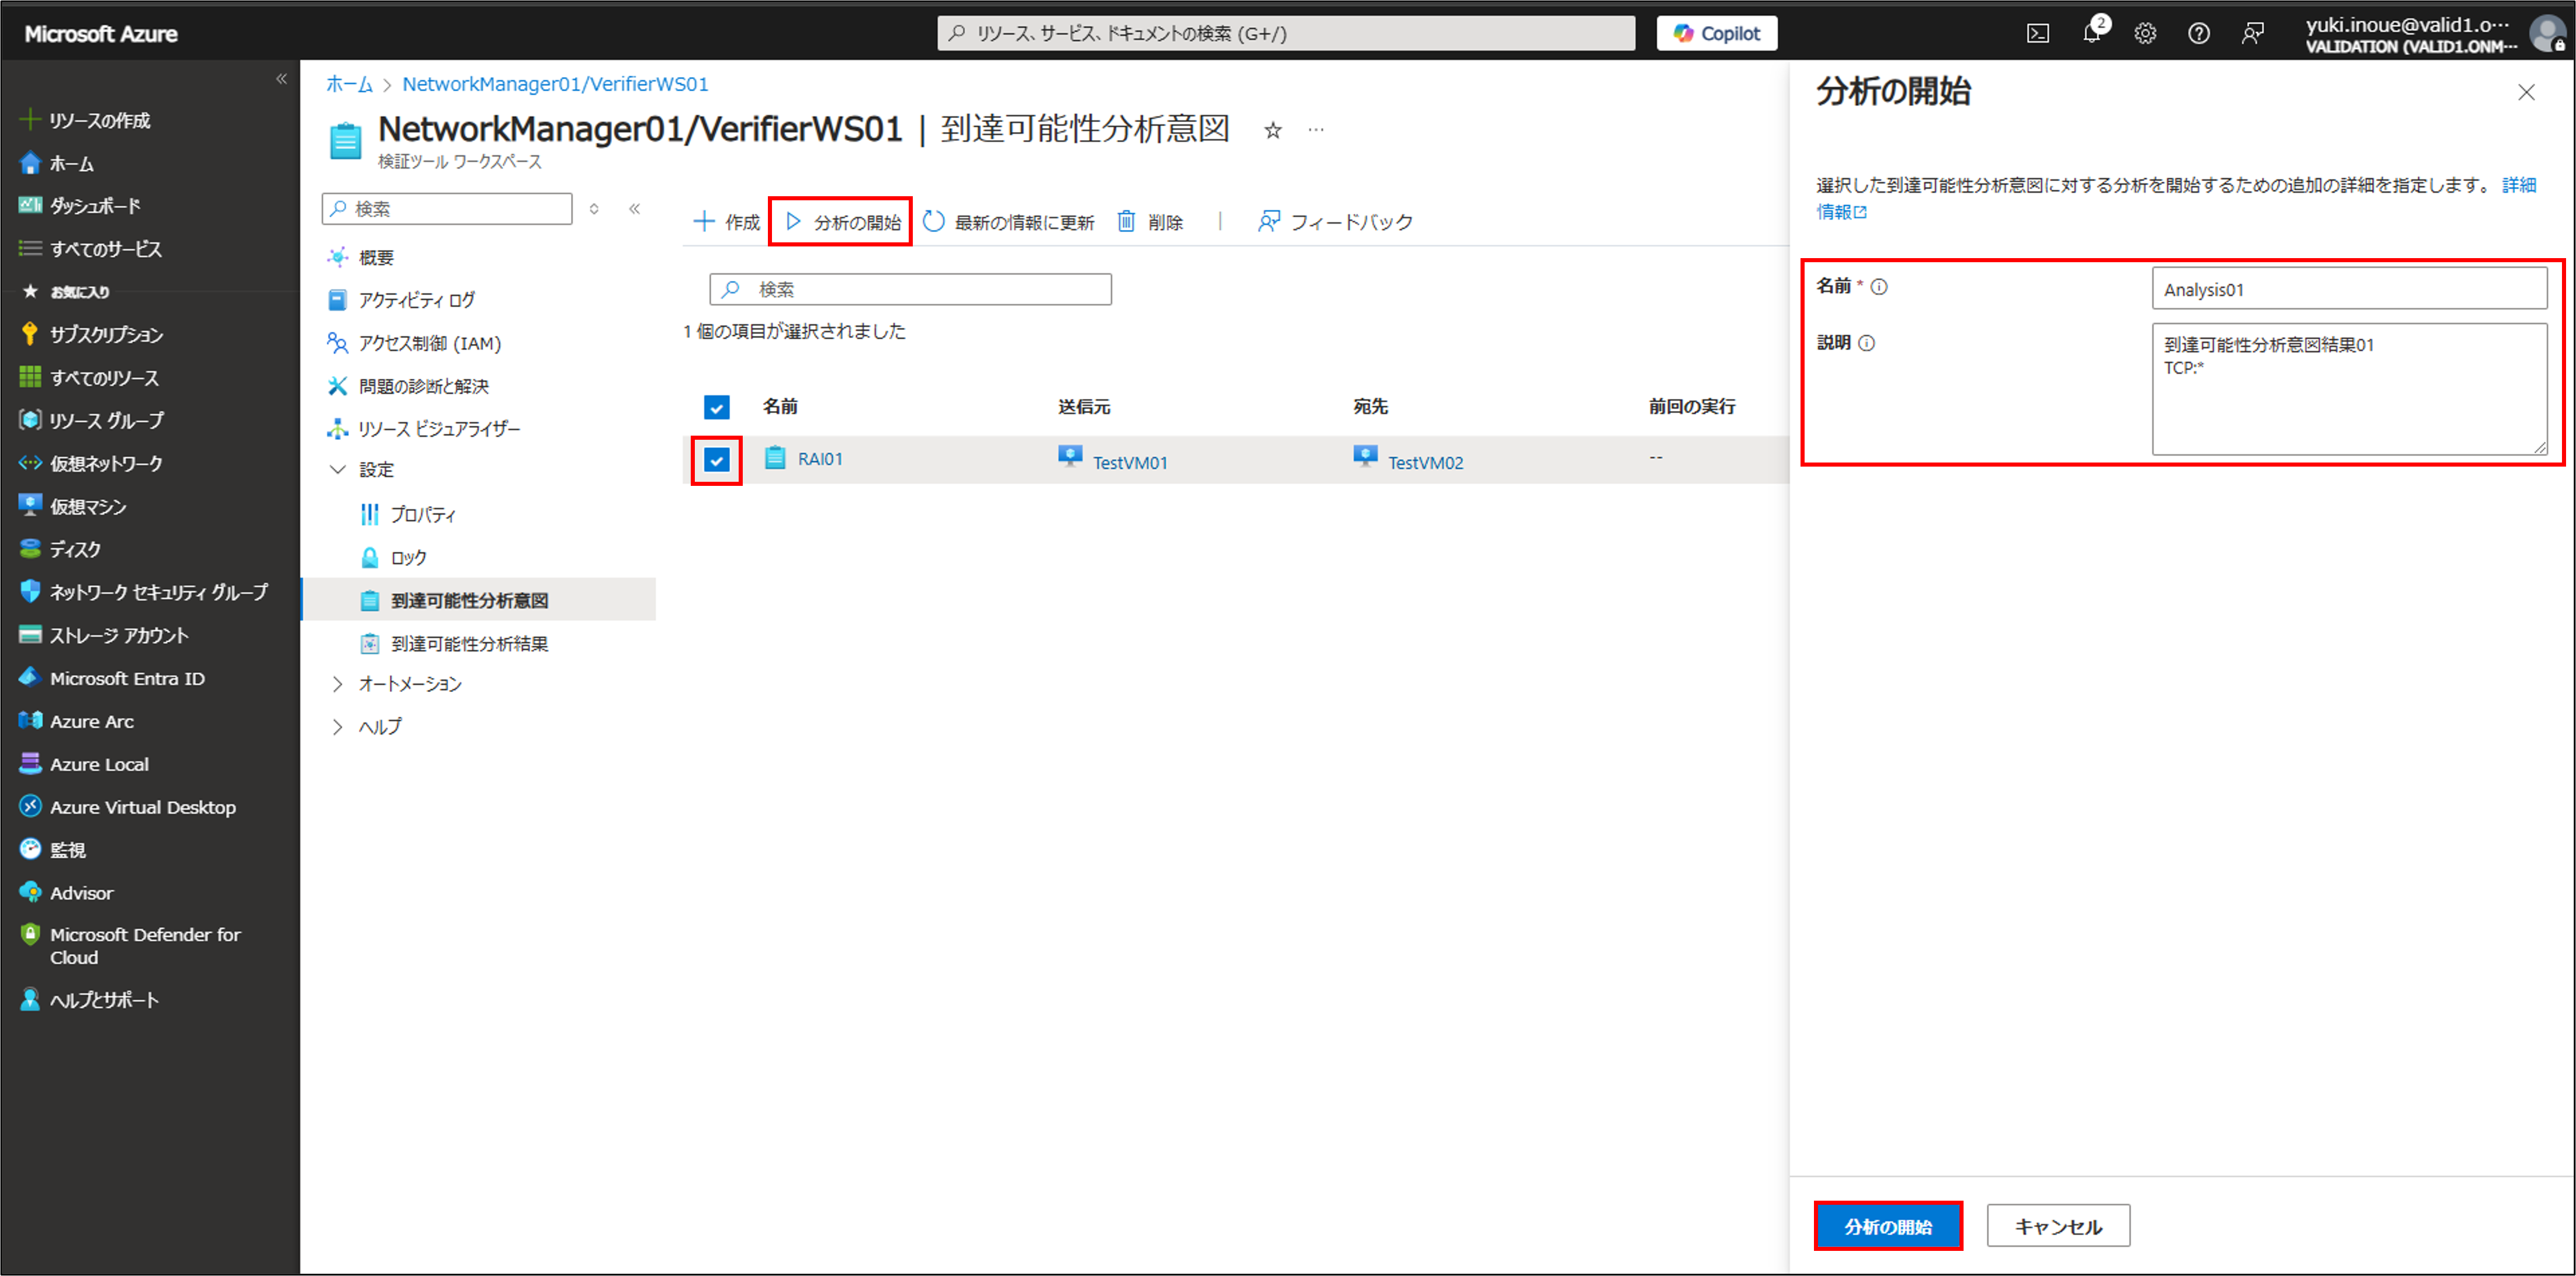Click the 作成 toolbar button

(x=727, y=222)
